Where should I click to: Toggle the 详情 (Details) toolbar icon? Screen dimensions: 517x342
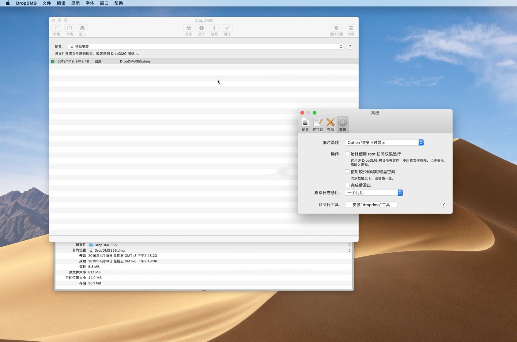click(351, 28)
